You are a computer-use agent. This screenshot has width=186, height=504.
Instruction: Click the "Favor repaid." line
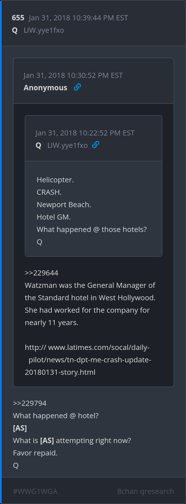click(35, 453)
